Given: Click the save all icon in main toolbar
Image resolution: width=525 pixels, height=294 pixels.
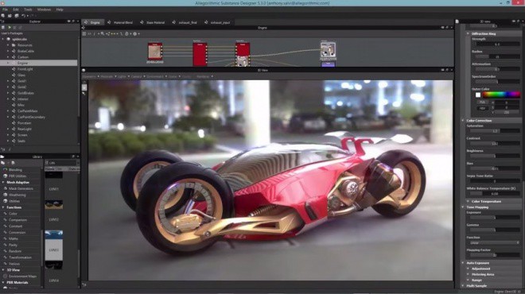Looking at the screenshot, I should (x=17, y=16).
